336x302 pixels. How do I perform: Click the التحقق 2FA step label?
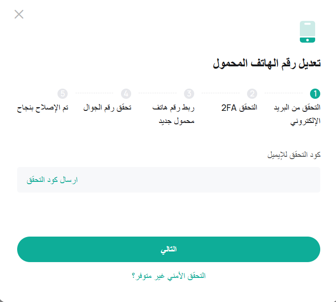[x=239, y=108]
